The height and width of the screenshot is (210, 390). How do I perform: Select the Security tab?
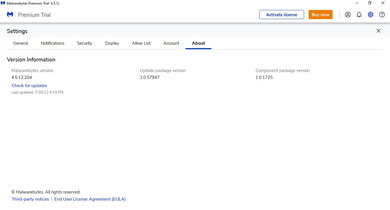pyautogui.click(x=85, y=43)
